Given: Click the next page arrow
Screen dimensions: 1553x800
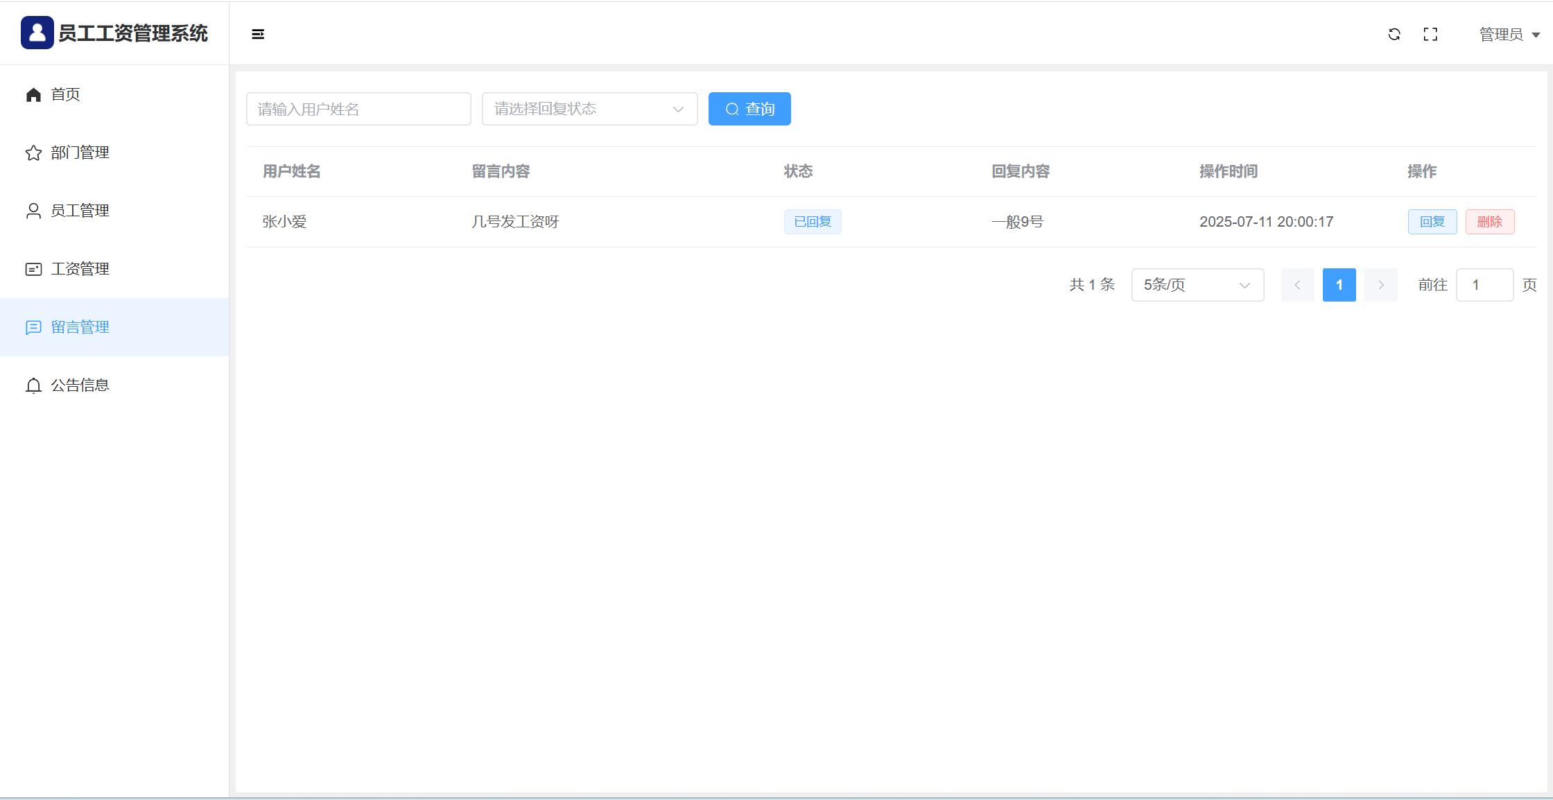Looking at the screenshot, I should pos(1380,285).
